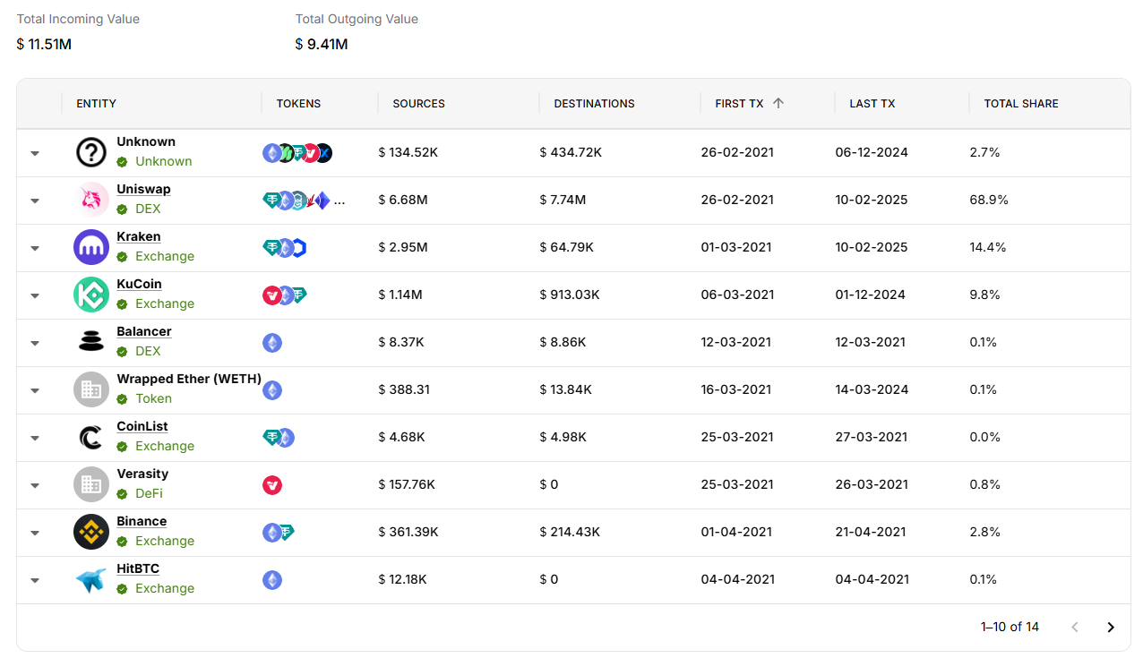
Task: Click the sort arrow next to FIRST TX
Action: pos(778,103)
